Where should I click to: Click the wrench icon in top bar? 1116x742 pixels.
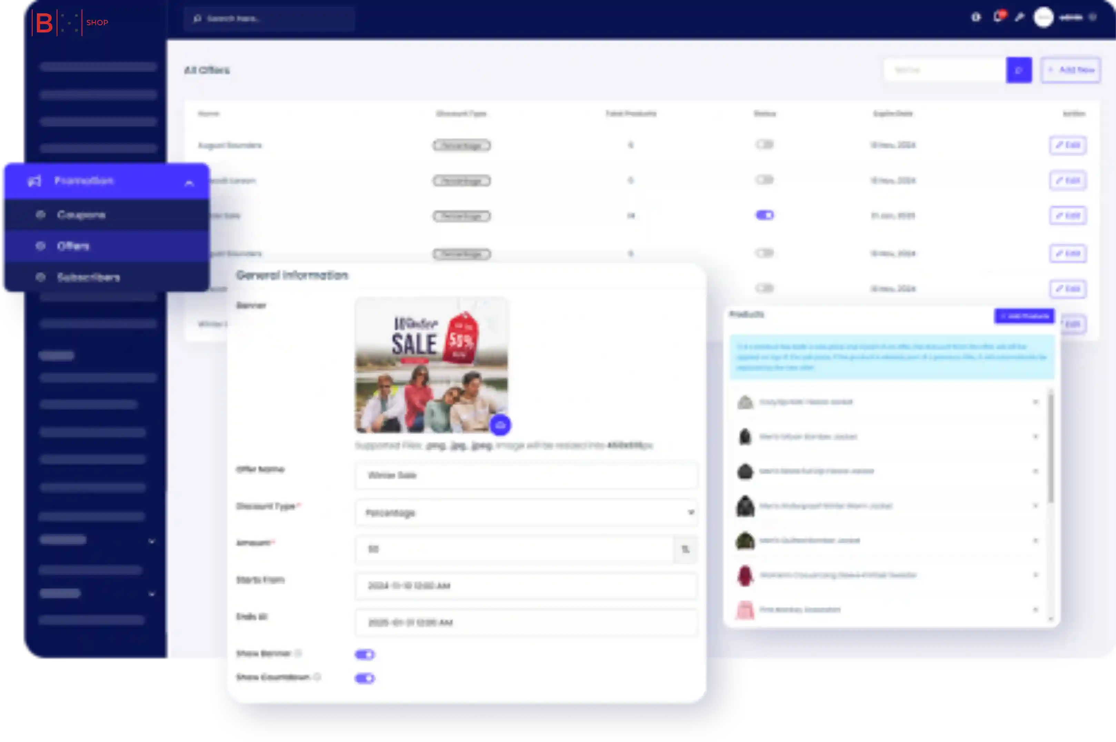[1019, 18]
